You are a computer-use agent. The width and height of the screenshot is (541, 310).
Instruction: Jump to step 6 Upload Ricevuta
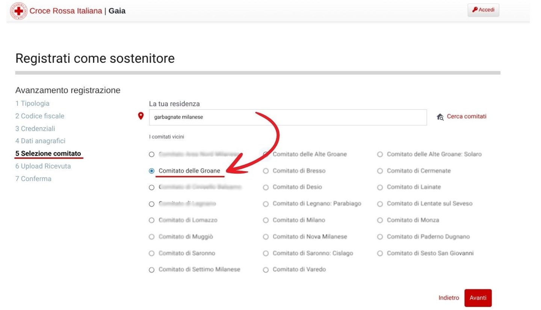click(x=43, y=166)
